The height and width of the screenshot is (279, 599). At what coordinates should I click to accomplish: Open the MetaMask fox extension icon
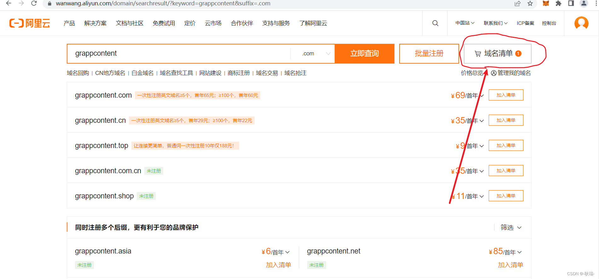(x=546, y=3)
